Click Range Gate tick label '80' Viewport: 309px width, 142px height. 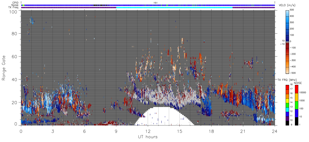[x=14, y=33]
